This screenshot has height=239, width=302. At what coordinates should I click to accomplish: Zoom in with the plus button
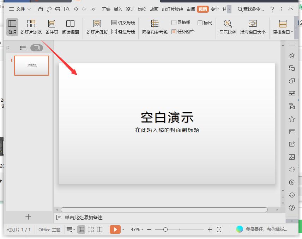coord(210,229)
